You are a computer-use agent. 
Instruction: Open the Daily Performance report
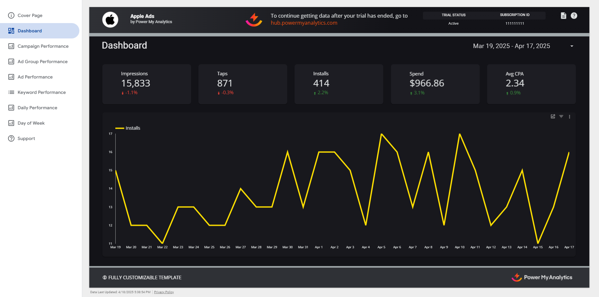(37, 108)
